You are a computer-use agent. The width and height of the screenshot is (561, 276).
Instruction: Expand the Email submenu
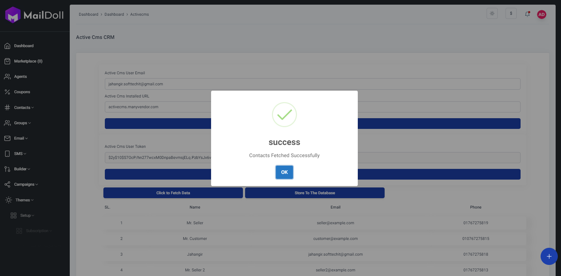tap(21, 138)
